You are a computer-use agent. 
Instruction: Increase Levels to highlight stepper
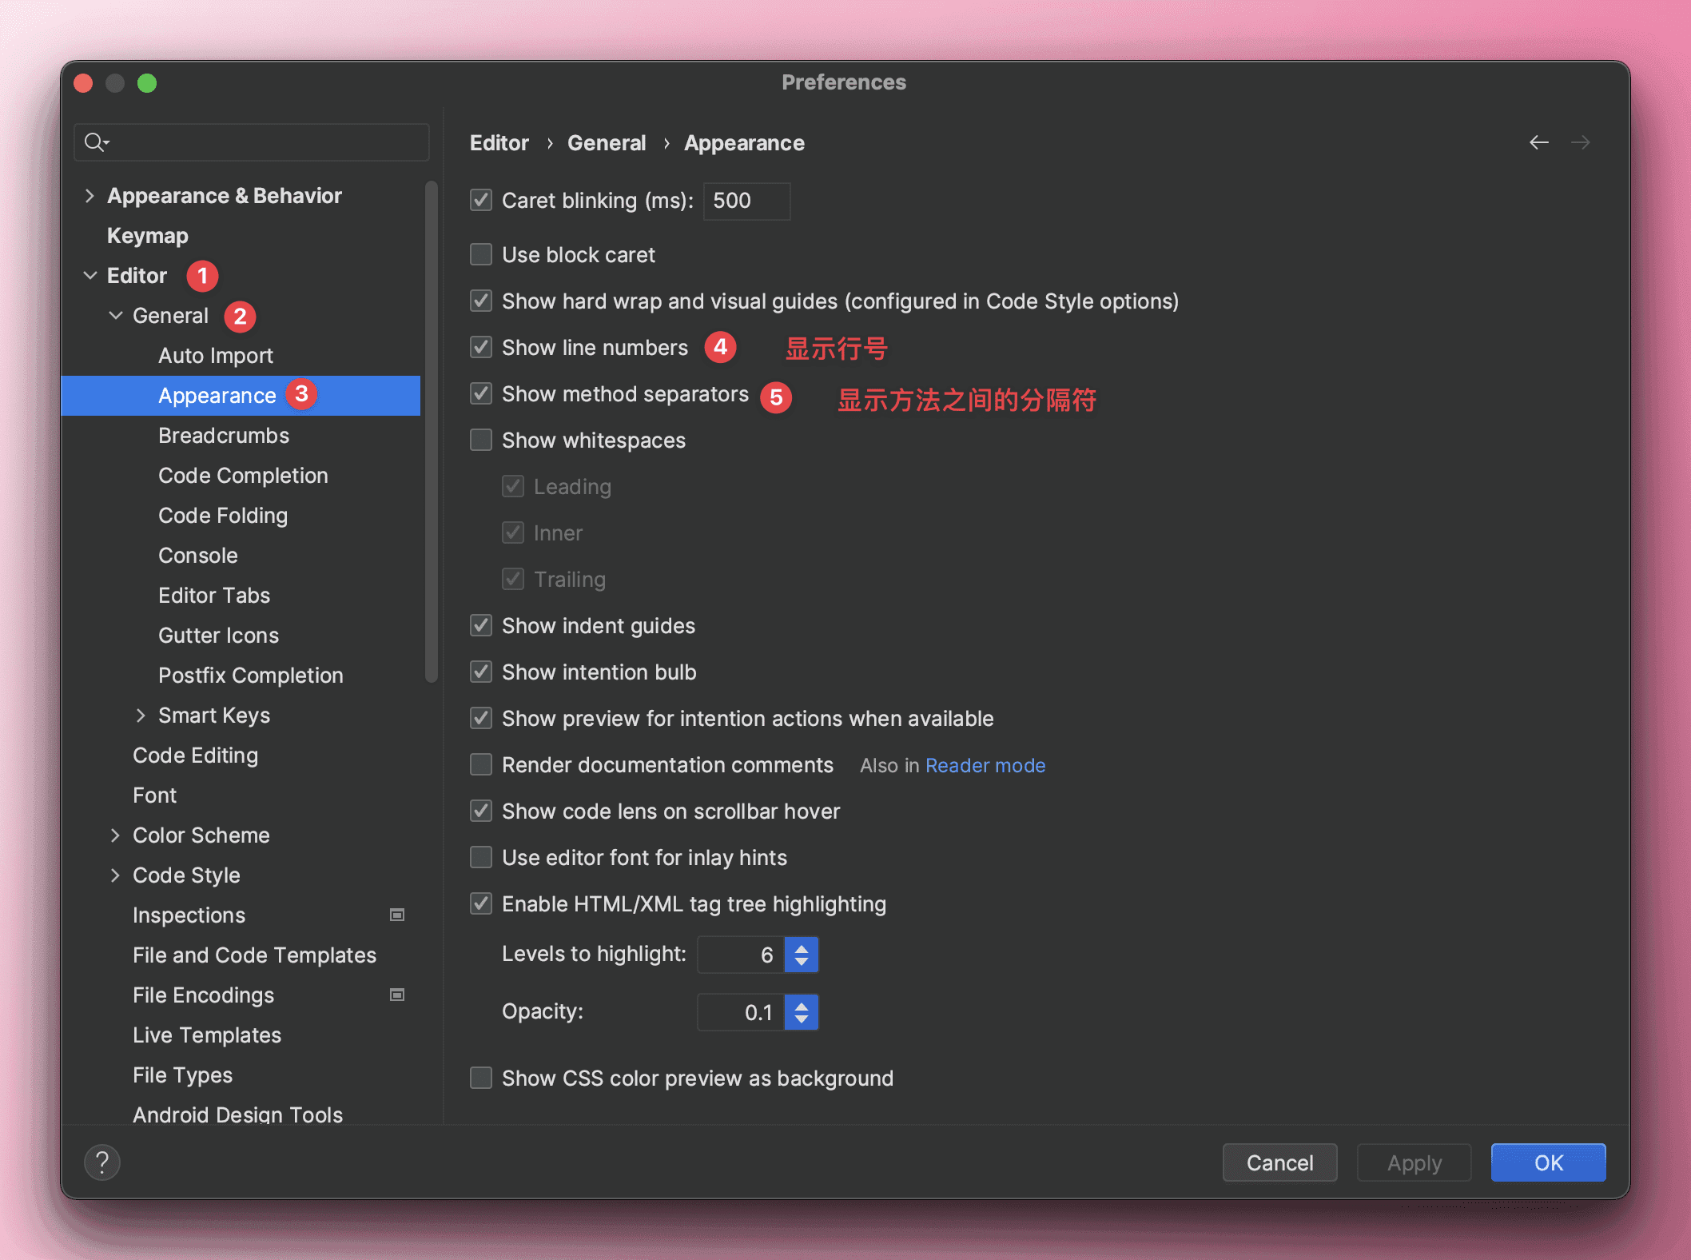pyautogui.click(x=802, y=948)
